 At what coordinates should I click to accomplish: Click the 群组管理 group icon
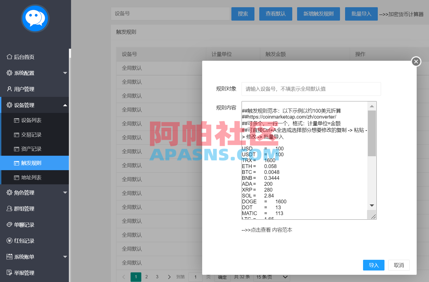(x=9, y=208)
